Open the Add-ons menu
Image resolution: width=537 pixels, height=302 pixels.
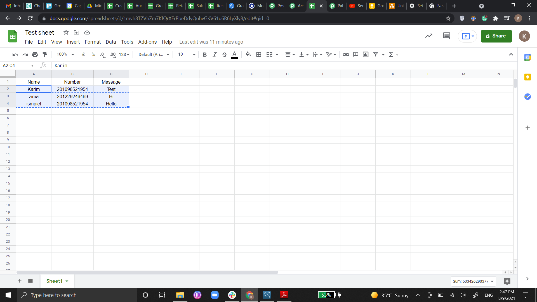click(x=147, y=42)
